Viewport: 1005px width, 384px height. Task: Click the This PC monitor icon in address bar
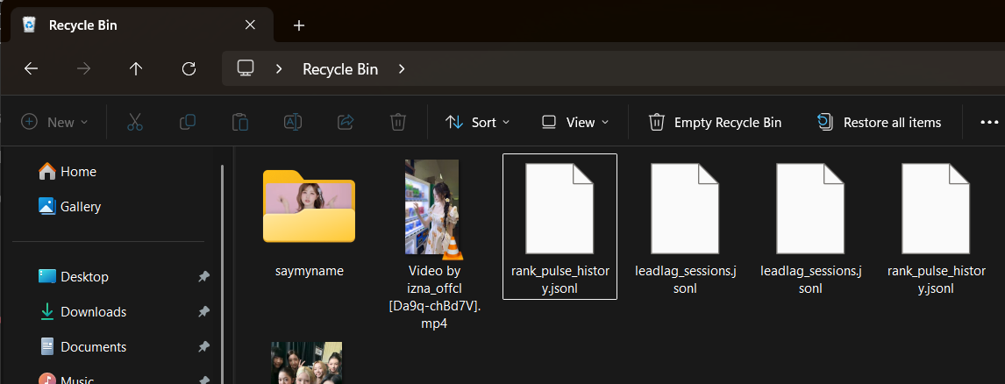246,68
